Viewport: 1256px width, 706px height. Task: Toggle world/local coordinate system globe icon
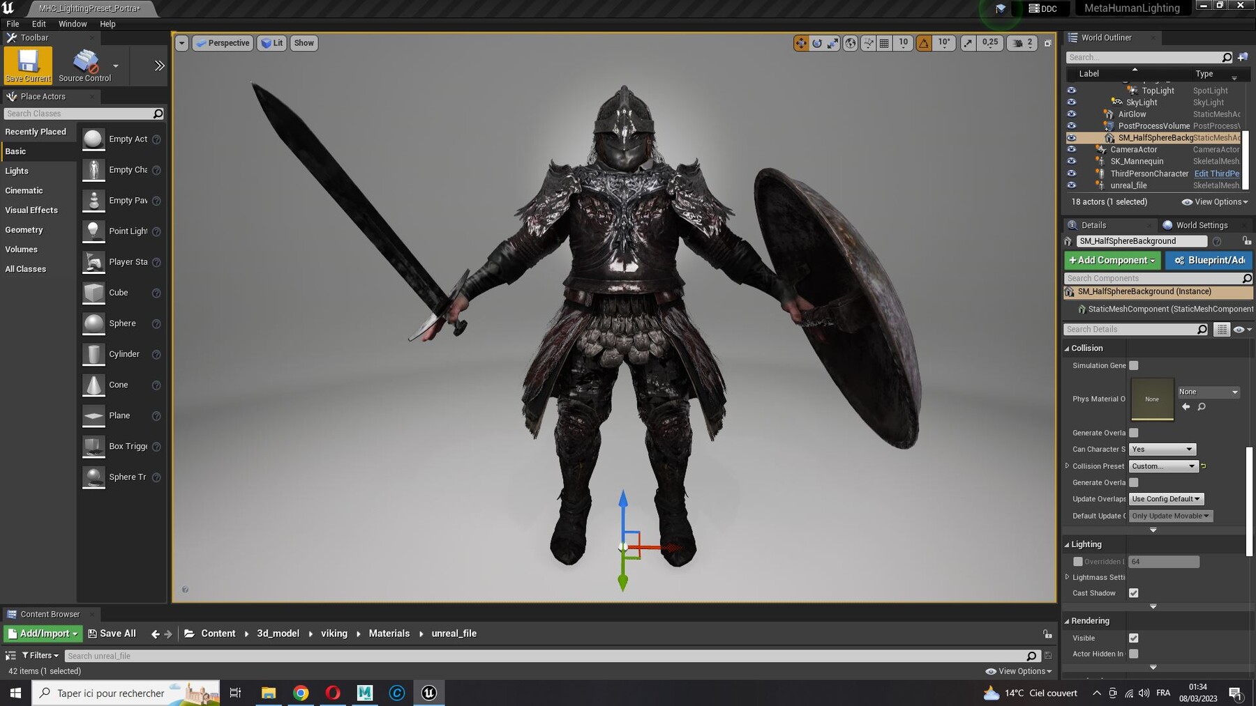850,43
